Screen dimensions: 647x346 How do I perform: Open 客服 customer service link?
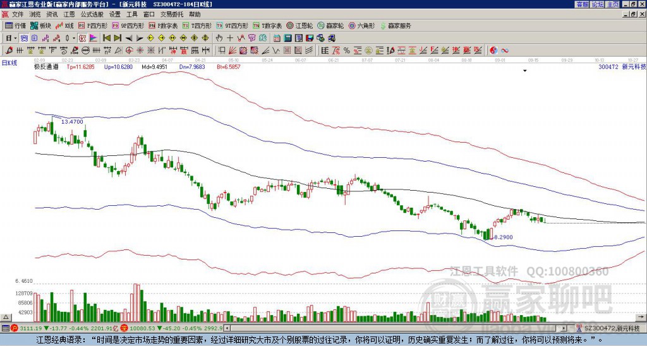coord(582,4)
